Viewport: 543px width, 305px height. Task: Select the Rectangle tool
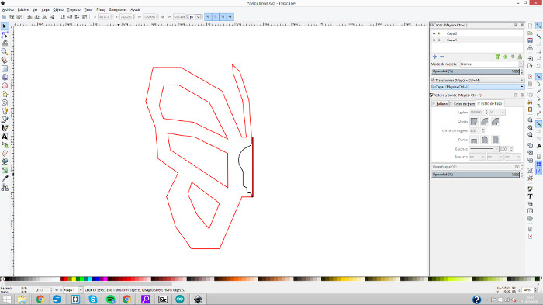click(5, 68)
